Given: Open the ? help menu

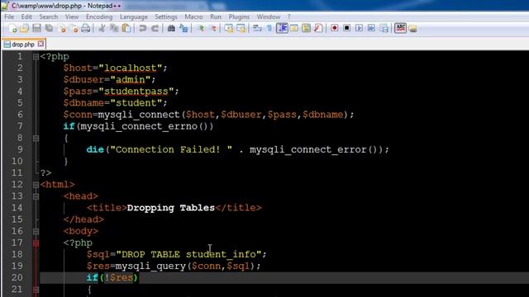Looking at the screenshot, I should (x=288, y=16).
